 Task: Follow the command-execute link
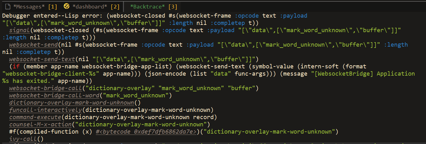[x=35, y=117]
